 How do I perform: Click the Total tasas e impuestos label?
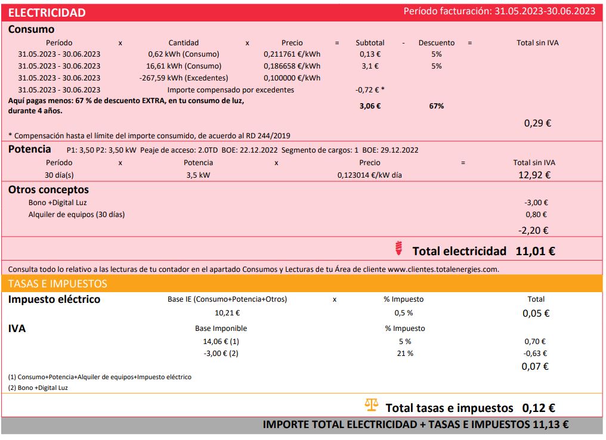[x=450, y=408]
